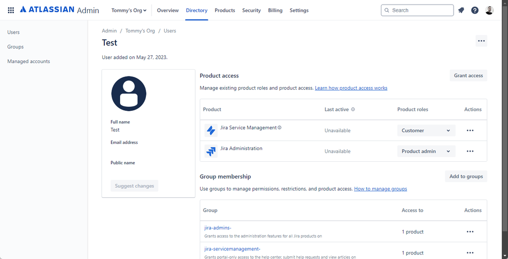This screenshot has width=508, height=259.
Task: Click the Jira Administration product icon
Action: coord(211,151)
